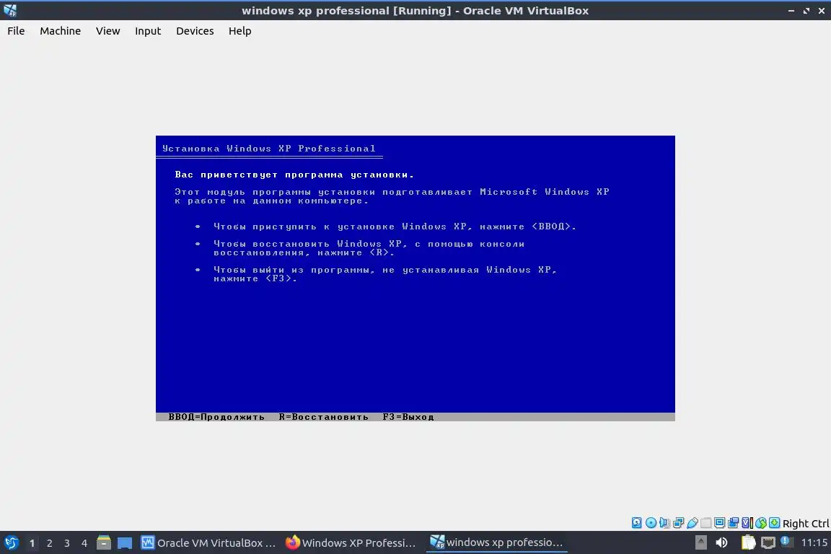Viewport: 831px width, 554px height.
Task: Click the 'R=Восстановить' status text
Action: click(x=324, y=417)
